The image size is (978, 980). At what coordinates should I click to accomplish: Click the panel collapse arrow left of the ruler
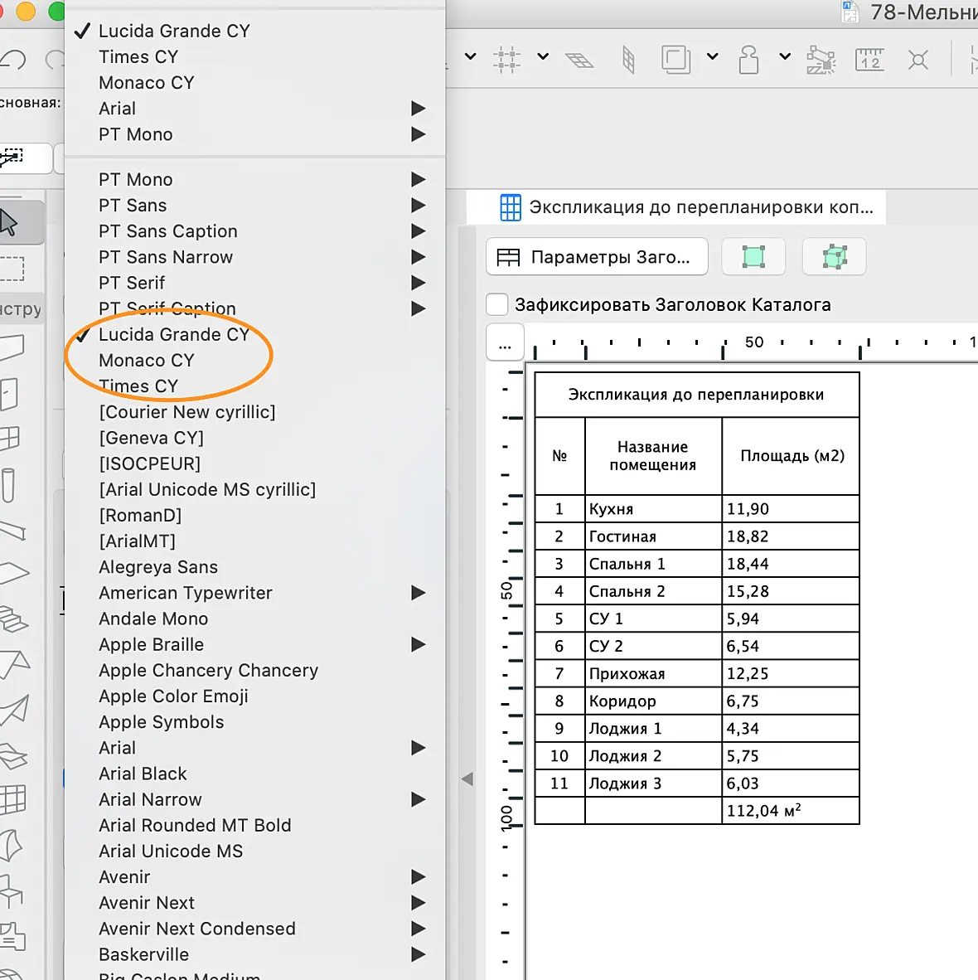pyautogui.click(x=467, y=779)
